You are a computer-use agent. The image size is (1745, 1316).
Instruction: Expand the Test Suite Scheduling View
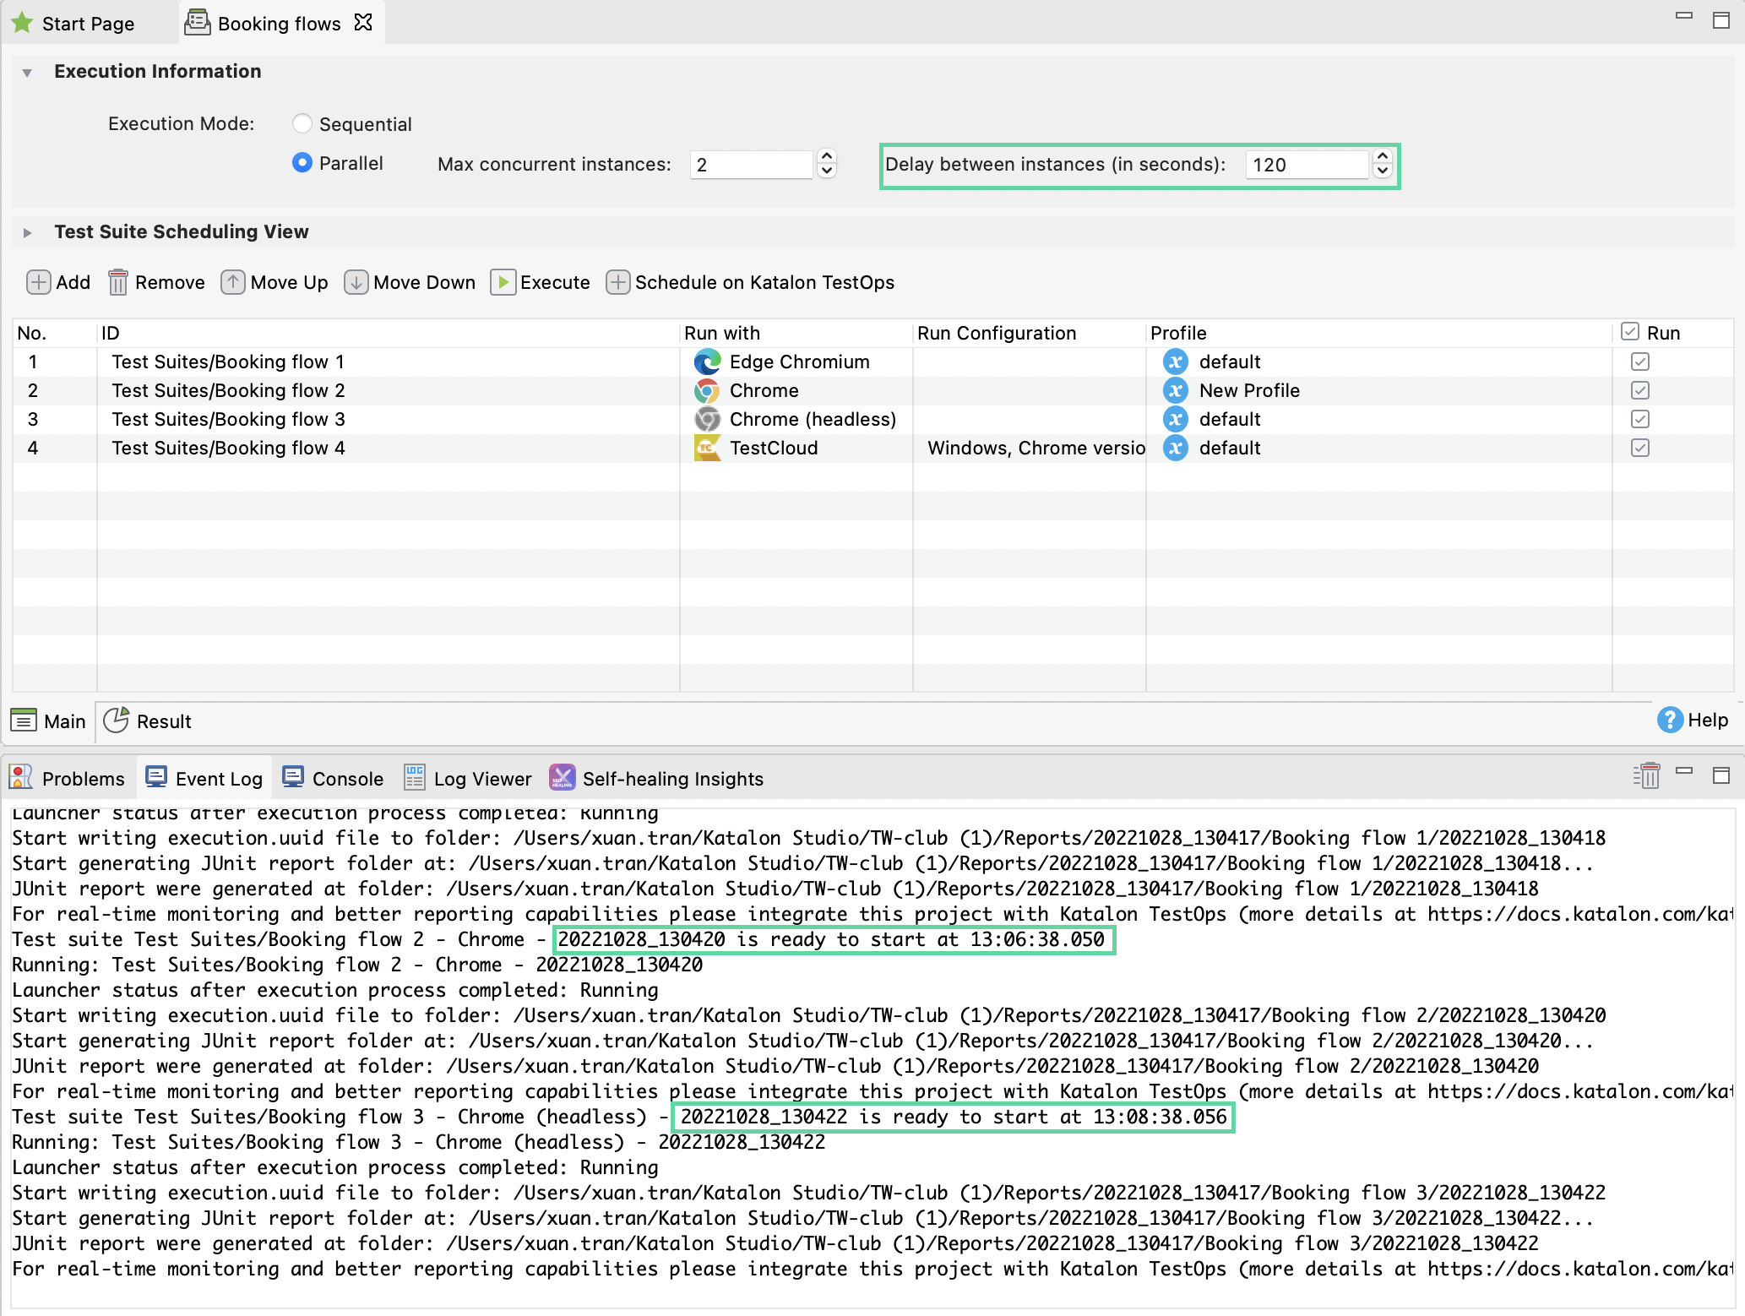pyautogui.click(x=27, y=232)
